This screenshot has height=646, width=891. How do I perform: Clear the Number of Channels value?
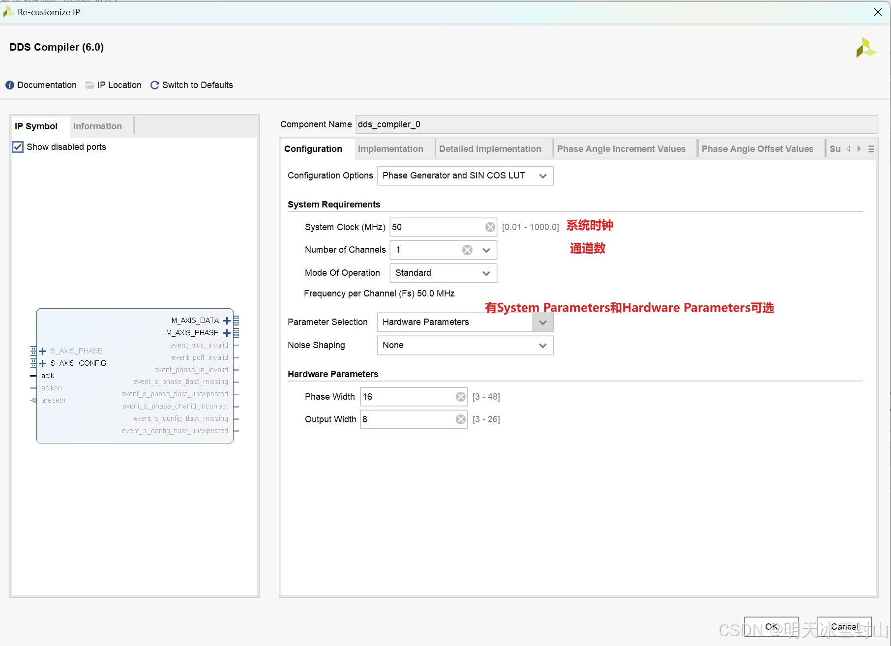point(468,250)
